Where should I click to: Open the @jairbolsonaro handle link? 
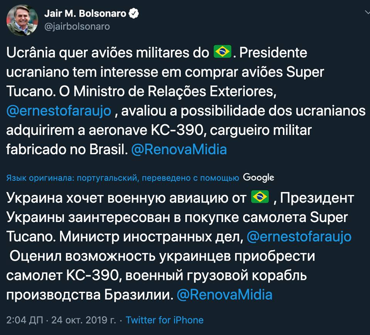(77, 27)
